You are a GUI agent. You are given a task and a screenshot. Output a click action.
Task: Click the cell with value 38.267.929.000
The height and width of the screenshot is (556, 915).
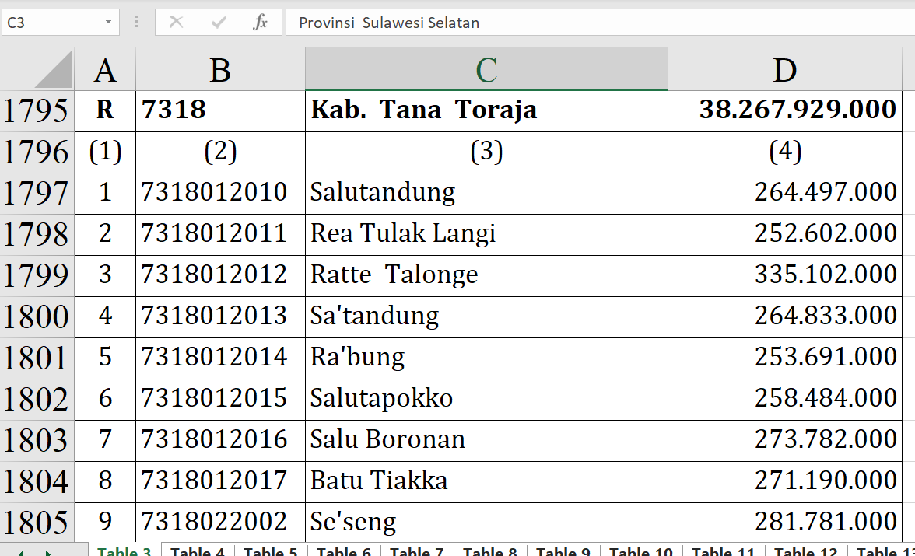coord(784,110)
